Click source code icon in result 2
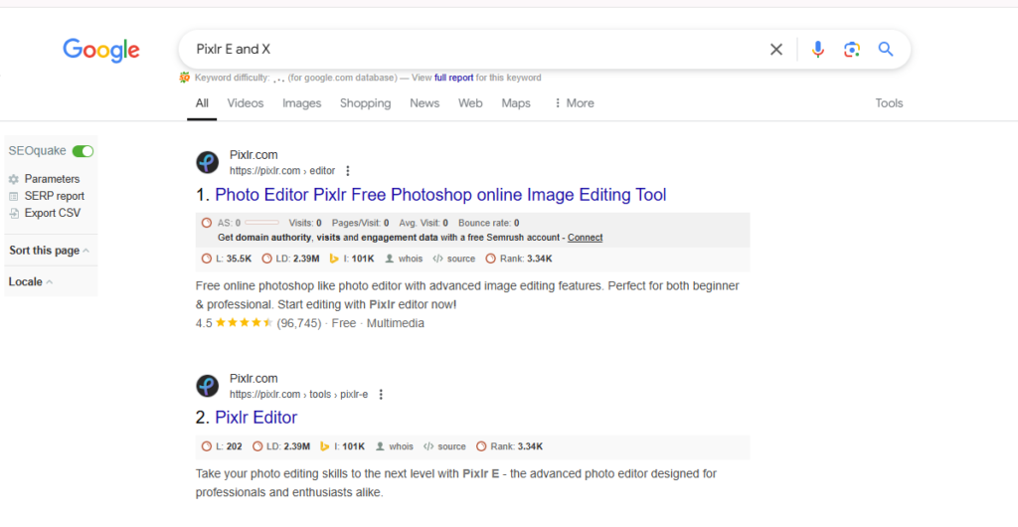Viewport: 1018px width, 527px height. tap(428, 446)
